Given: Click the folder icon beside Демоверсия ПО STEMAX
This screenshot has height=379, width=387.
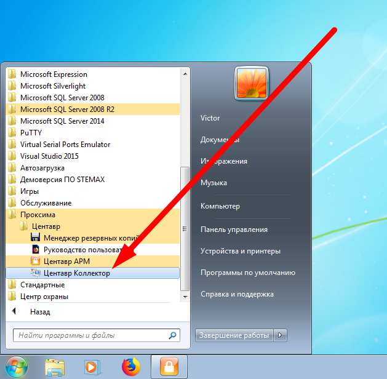Looking at the screenshot, I should tap(12, 179).
